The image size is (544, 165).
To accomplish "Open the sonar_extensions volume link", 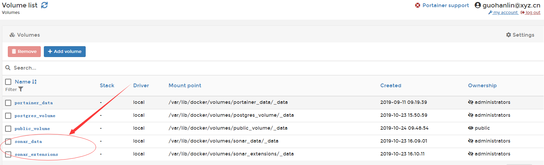I will 36,154.
